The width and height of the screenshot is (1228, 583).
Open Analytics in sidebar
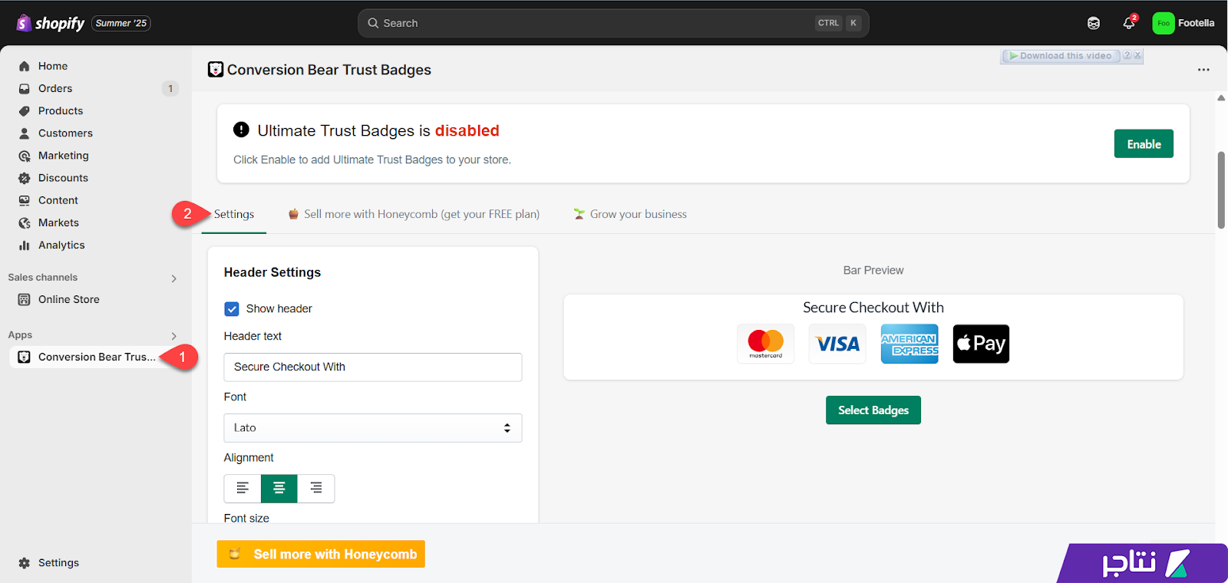coord(61,245)
